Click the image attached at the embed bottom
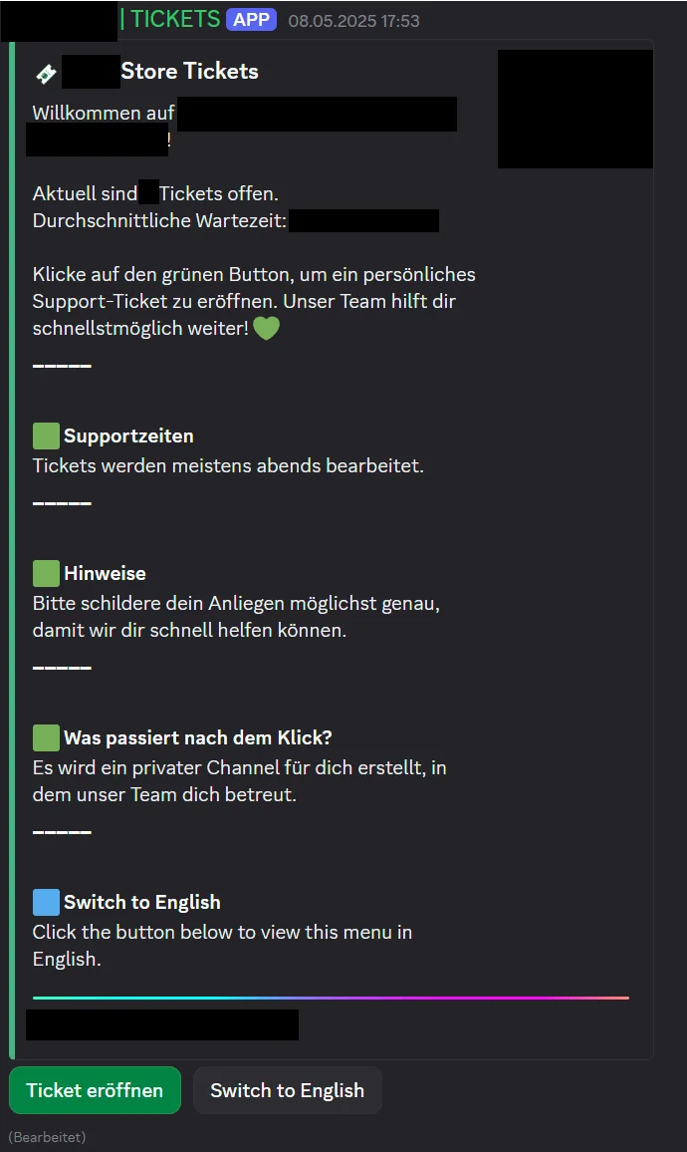The image size is (687, 1152). (161, 1024)
